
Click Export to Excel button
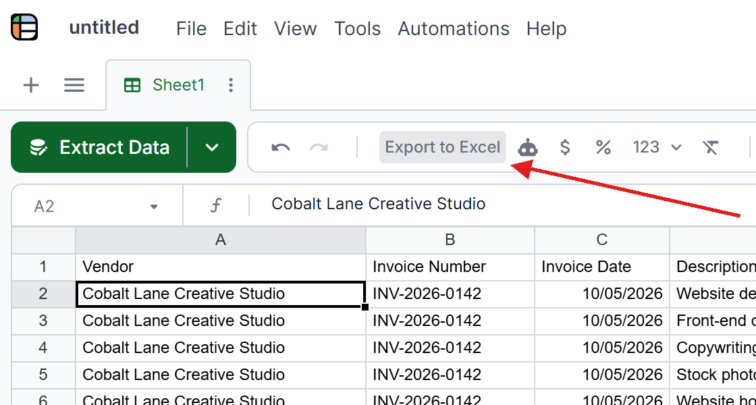point(443,147)
